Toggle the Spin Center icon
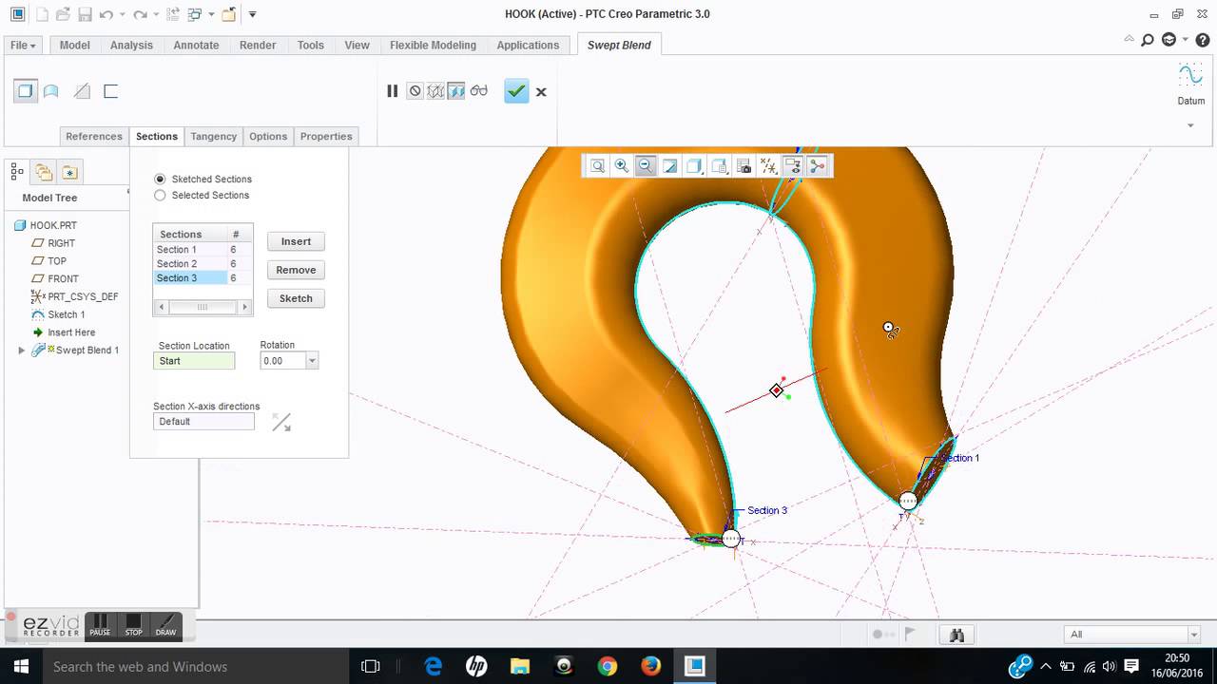 click(x=817, y=166)
